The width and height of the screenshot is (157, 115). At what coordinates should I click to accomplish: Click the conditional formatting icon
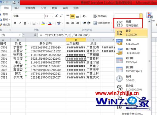(x=149, y=15)
